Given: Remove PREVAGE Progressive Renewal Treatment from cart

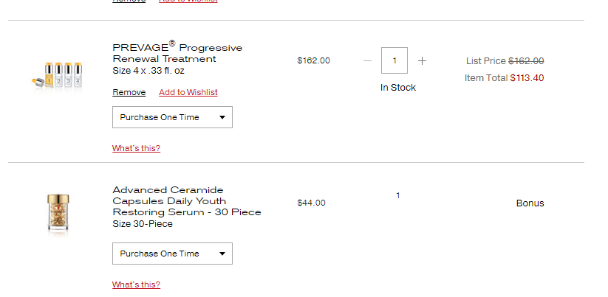Looking at the screenshot, I should pos(129,92).
